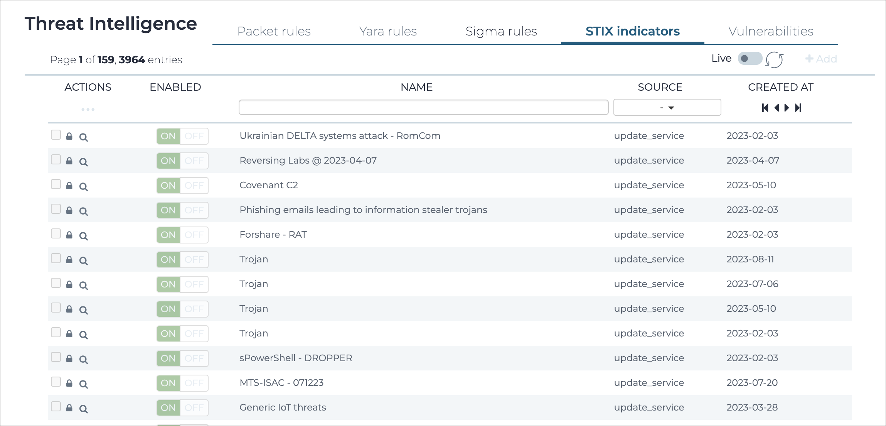View Trojan indicator created 2023-07-06
886x426 pixels.
tap(83, 286)
